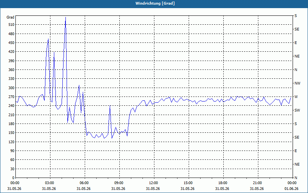This screenshot has width=308, height=193.
Task: Click the 00:00 time label dated 31.05.26
Action: [14, 183]
